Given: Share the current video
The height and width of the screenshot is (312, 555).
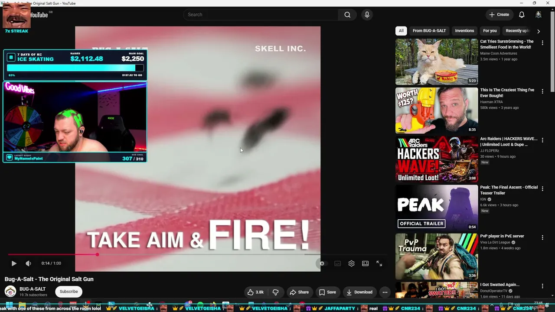Looking at the screenshot, I should pos(299,292).
